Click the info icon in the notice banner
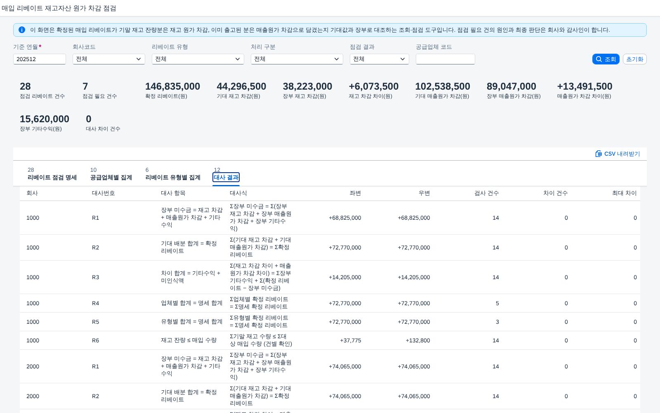Viewport: 660px width, 413px height. (22, 30)
